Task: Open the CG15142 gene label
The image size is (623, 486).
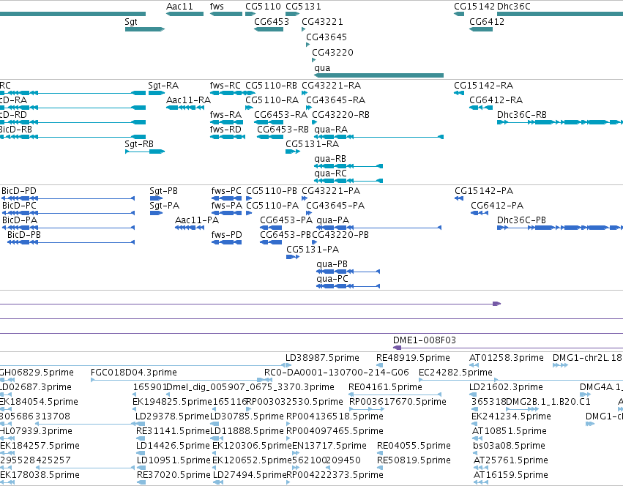Action: pyautogui.click(x=474, y=7)
